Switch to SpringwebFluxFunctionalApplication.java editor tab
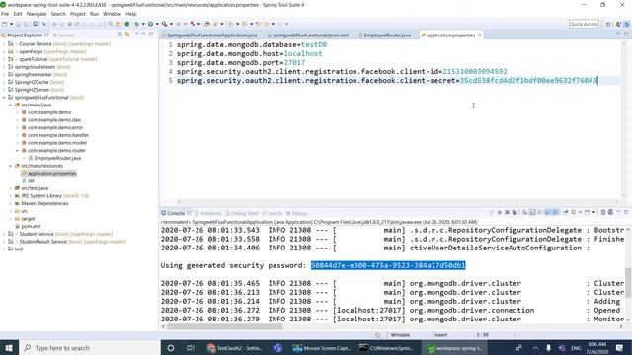 tap(209, 35)
